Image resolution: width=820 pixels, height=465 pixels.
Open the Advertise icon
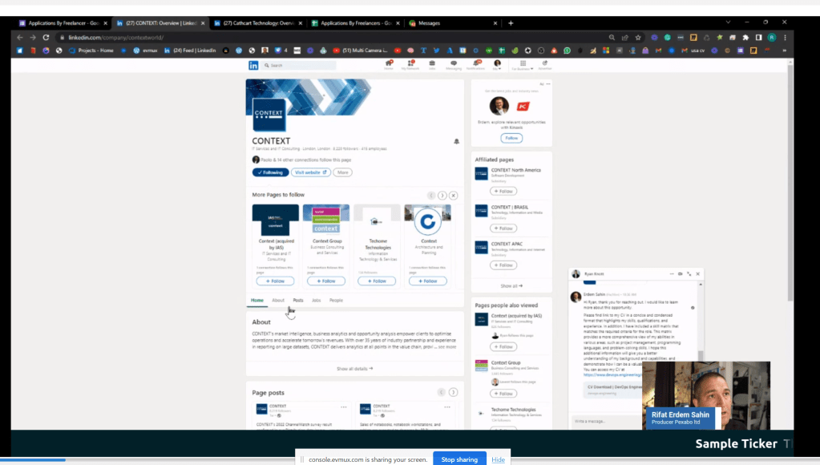[x=545, y=65]
